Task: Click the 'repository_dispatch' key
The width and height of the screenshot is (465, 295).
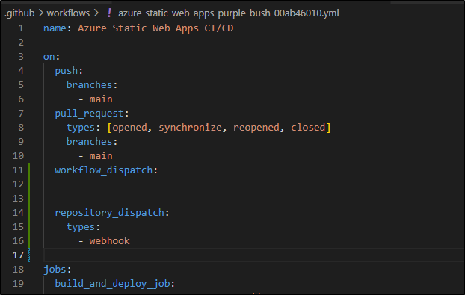Action: pyautogui.click(x=109, y=213)
